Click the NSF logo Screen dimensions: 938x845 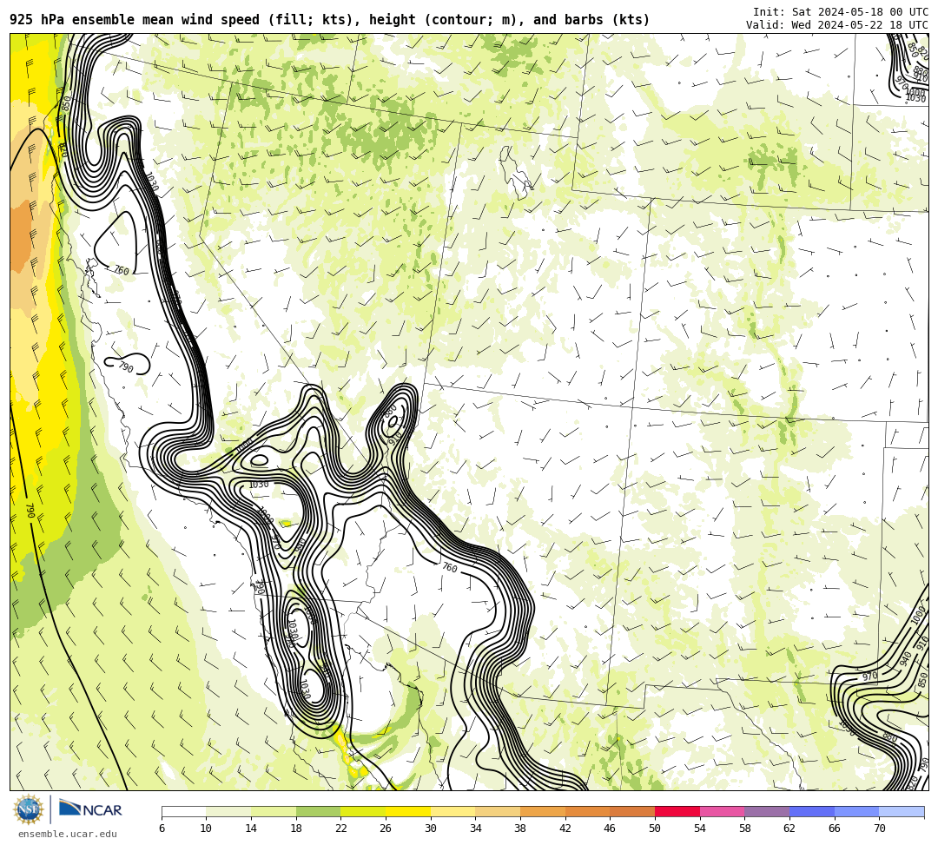click(29, 809)
